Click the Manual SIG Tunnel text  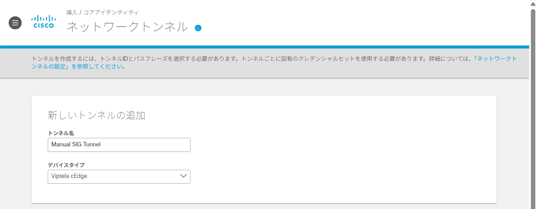click(76, 144)
